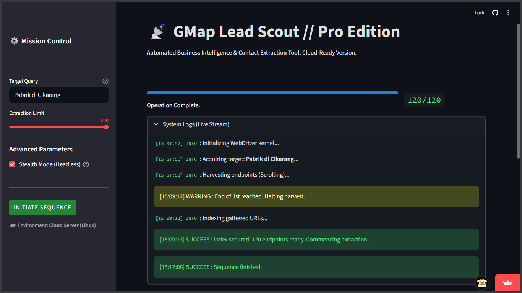The image size is (522, 293).
Task: Click the End of list reached warning
Action: [316, 196]
